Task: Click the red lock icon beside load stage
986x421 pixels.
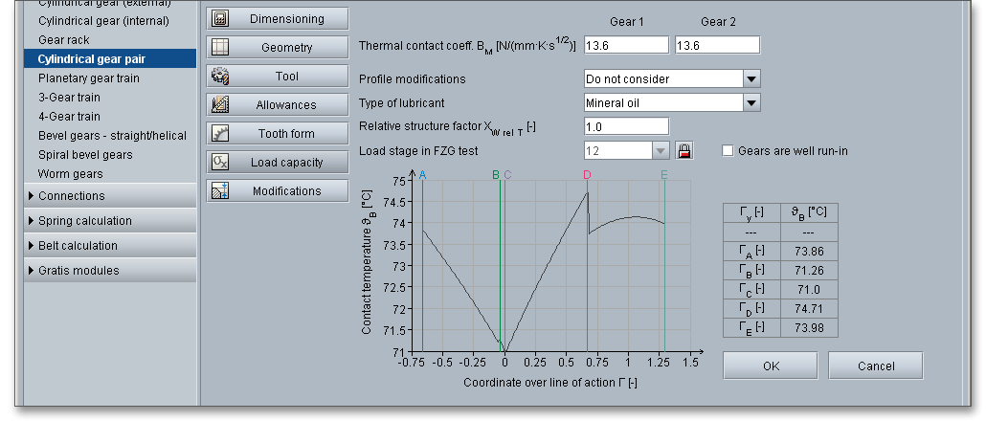Action: pos(683,150)
